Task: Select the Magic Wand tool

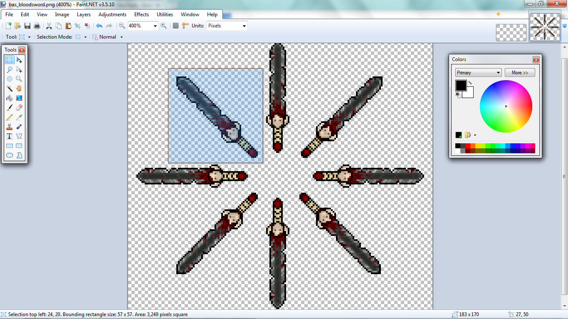Action: (9, 88)
